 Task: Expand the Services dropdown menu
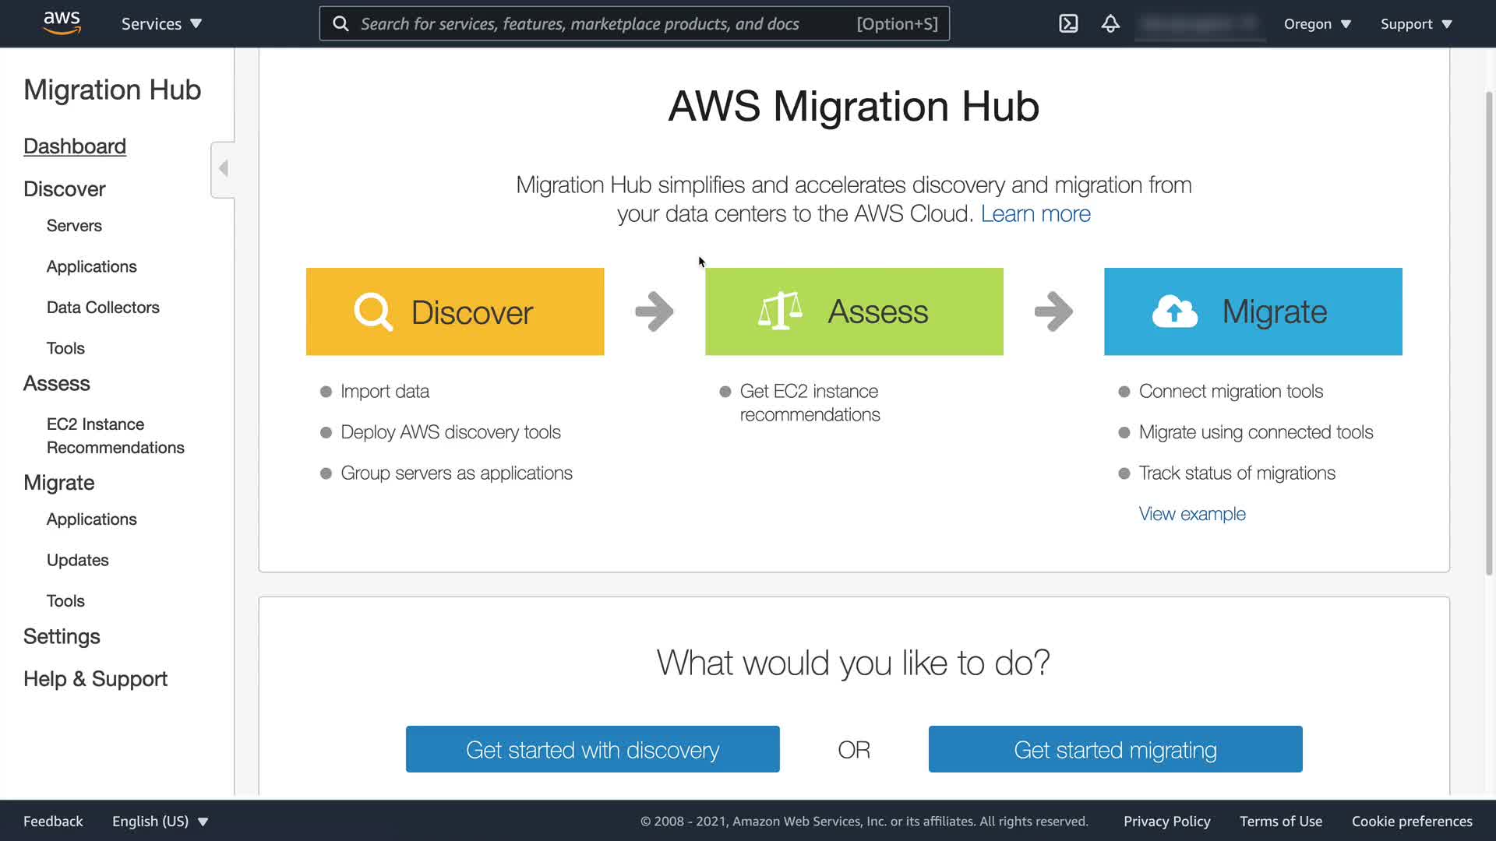[x=161, y=23]
